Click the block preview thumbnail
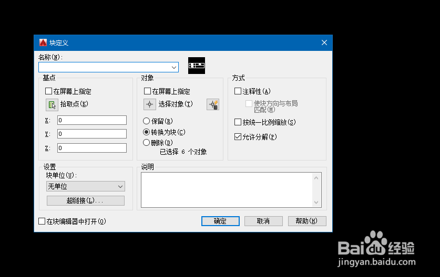The image size is (440, 277). [x=197, y=66]
